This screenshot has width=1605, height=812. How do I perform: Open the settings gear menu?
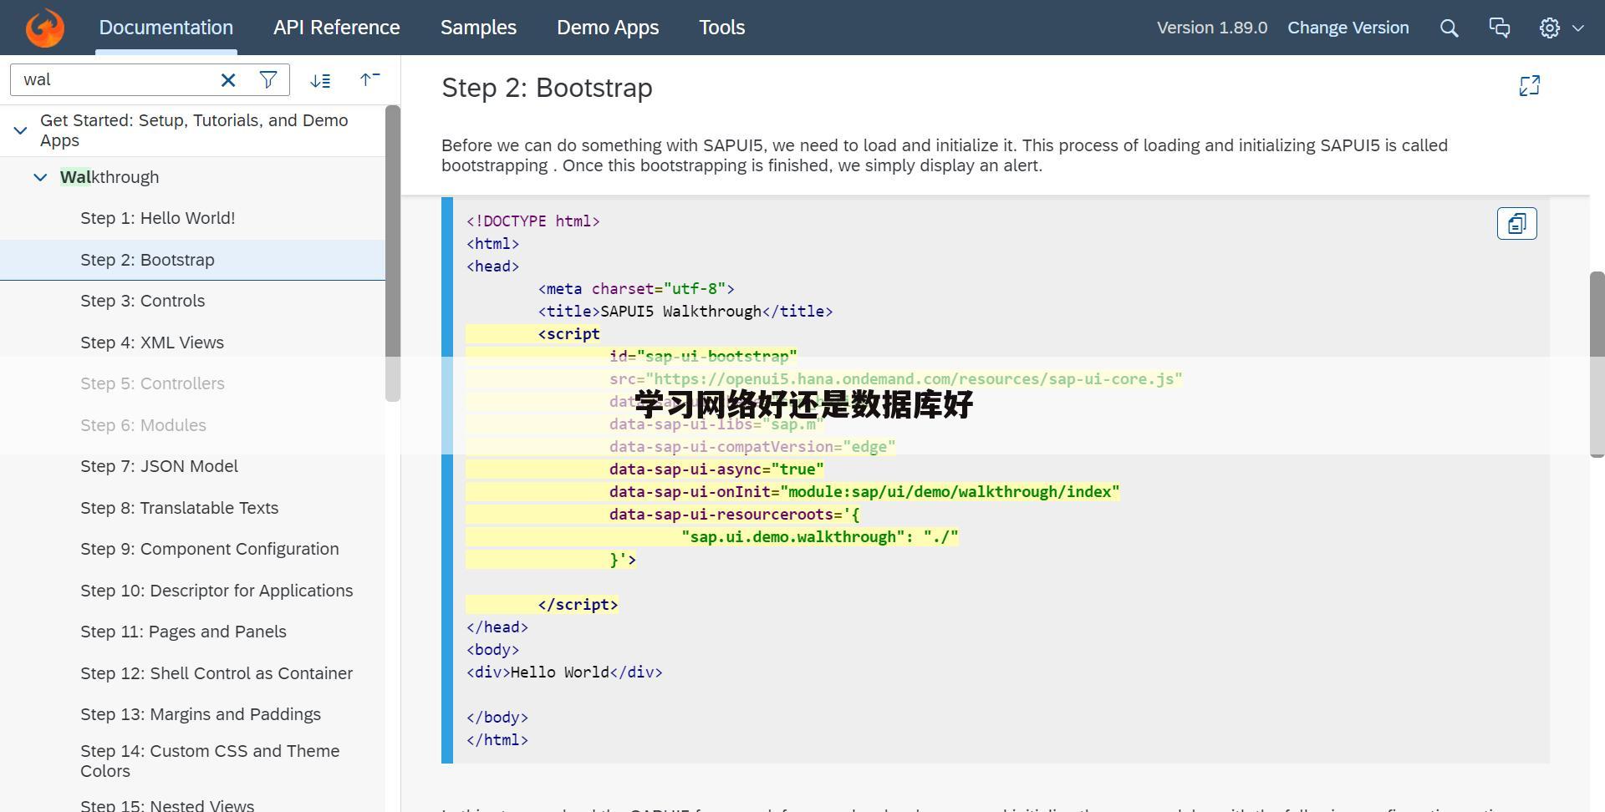click(x=1549, y=28)
